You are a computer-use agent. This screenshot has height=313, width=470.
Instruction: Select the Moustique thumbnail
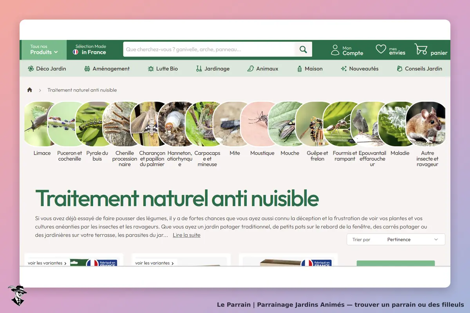257,124
